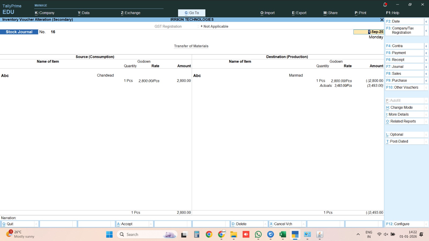Screen dimensions: 429x241
Task: Open the K: Company menu
Action: pyautogui.click(x=45, y=13)
